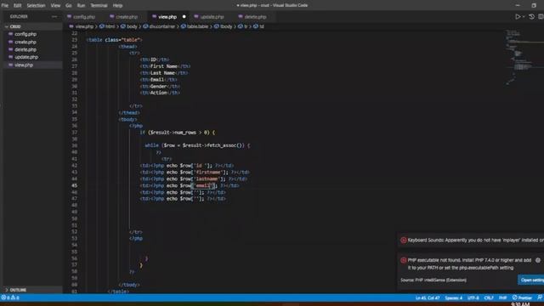
Task: Restore the VS Code window size
Action: point(534,5)
